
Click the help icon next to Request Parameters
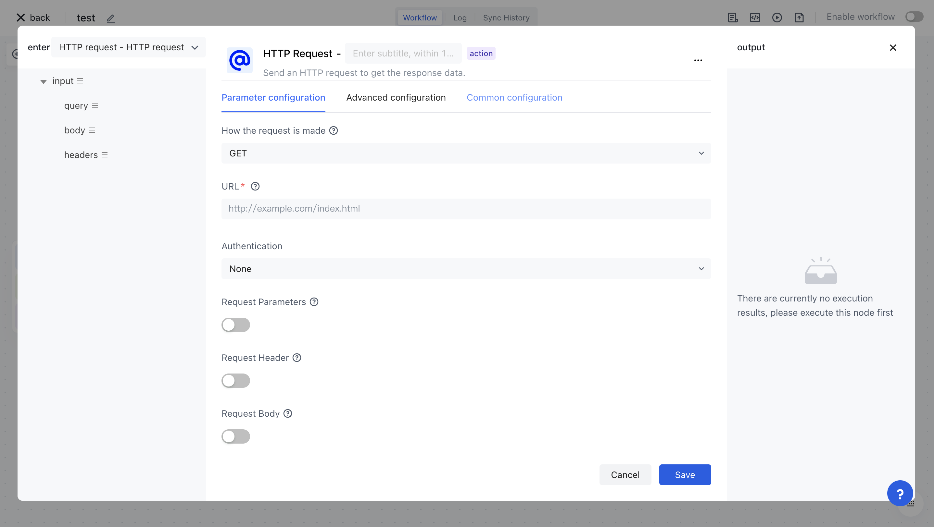314,302
